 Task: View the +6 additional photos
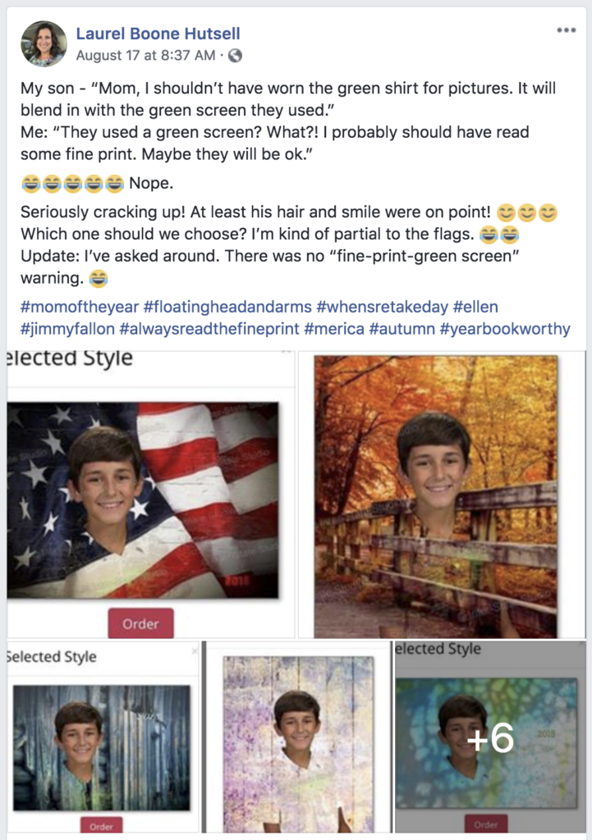490,737
